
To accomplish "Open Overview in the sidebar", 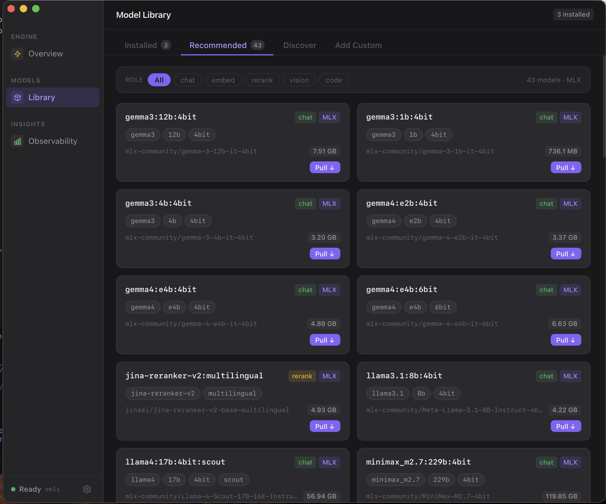I will [x=52, y=54].
